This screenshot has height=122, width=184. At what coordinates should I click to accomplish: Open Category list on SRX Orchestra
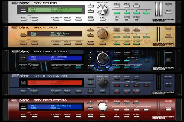click(34, 117)
